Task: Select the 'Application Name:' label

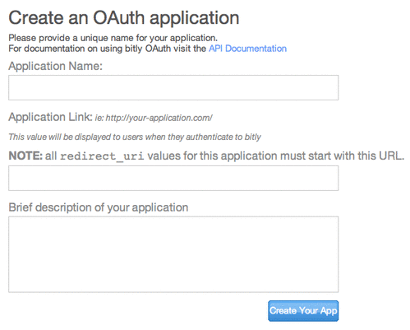Action: tap(55, 66)
